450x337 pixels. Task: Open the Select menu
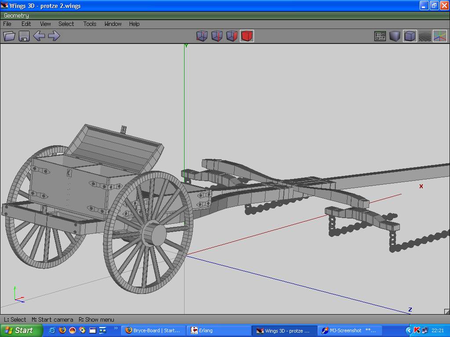[x=66, y=24]
